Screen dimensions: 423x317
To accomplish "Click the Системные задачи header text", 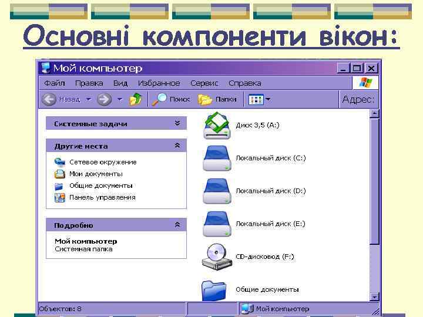I will [x=90, y=124].
